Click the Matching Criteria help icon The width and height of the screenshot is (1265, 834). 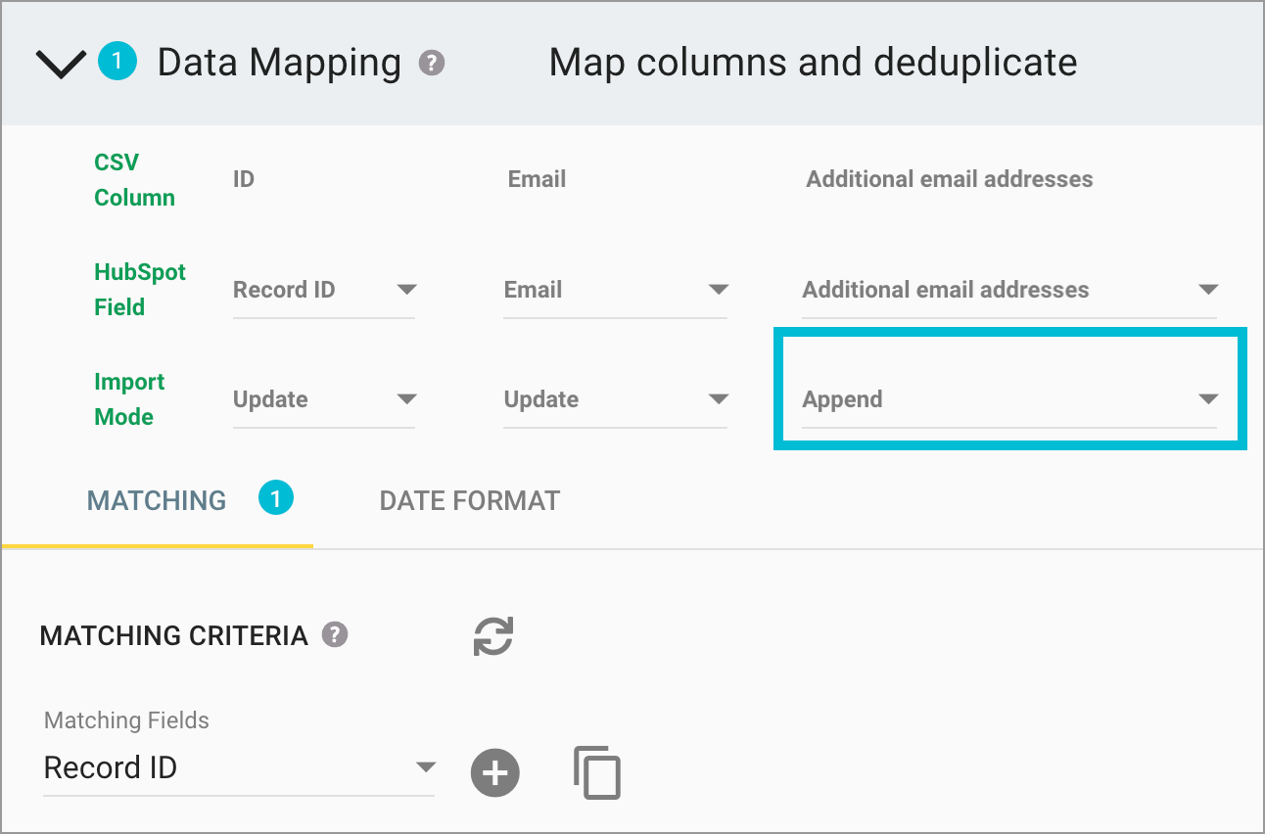point(336,634)
